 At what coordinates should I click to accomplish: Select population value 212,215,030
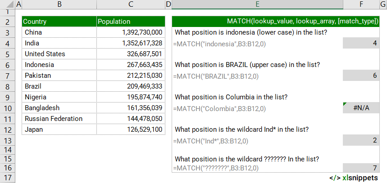pyautogui.click(x=131, y=76)
